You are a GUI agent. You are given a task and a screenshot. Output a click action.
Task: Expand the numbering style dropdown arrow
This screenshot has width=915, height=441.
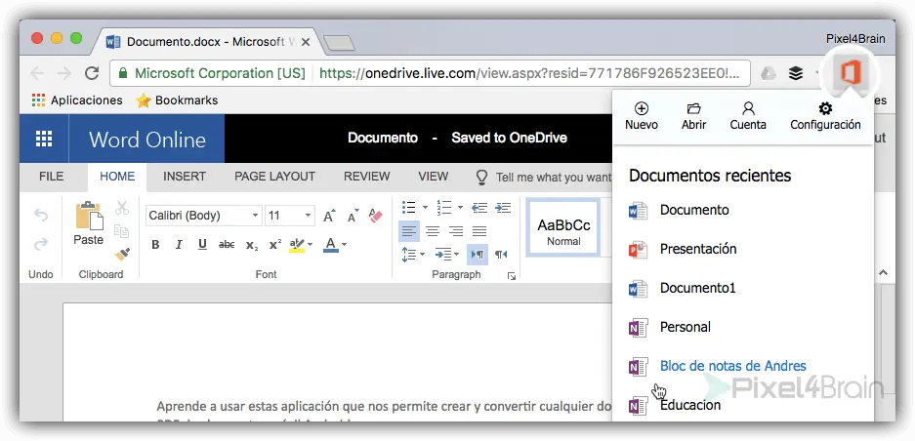pyautogui.click(x=460, y=207)
